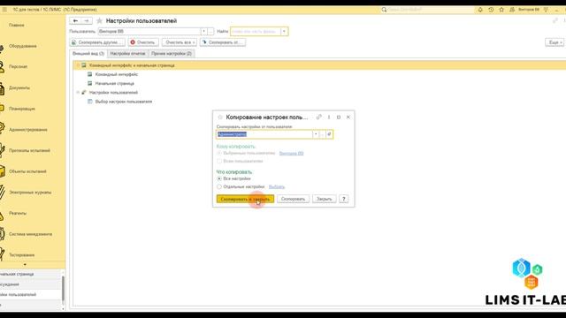Screen dimensions: 566x318
Task: Open Система менеджмента section in sidebar
Action: 30,234
